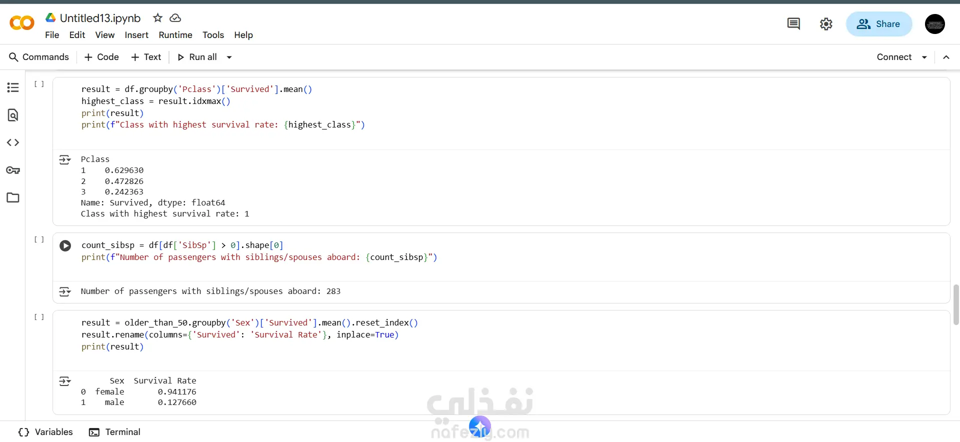Viewport: 960px width, 442px height.
Task: Click the Pclass 3 value 0.242363
Action: [x=124, y=192]
